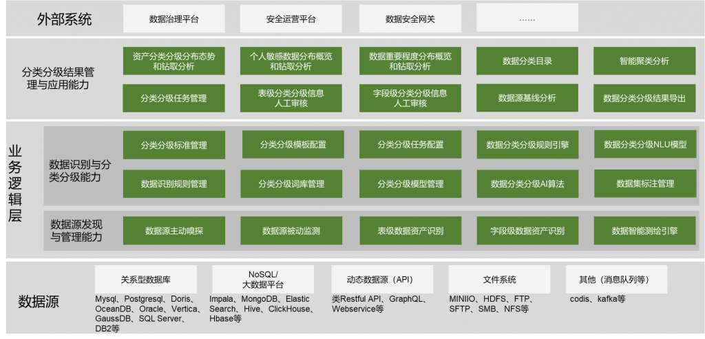Open the 文件系统 box

[x=500, y=280]
